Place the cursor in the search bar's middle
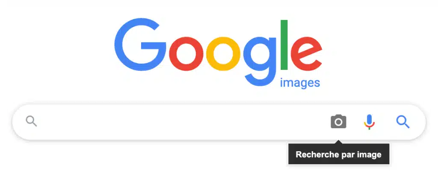Image resolution: width=438 pixels, height=195 pixels. pos(219,122)
